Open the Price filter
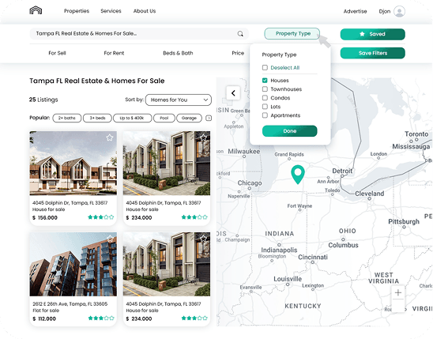Viewport: 433px width, 339px height. 238,53
